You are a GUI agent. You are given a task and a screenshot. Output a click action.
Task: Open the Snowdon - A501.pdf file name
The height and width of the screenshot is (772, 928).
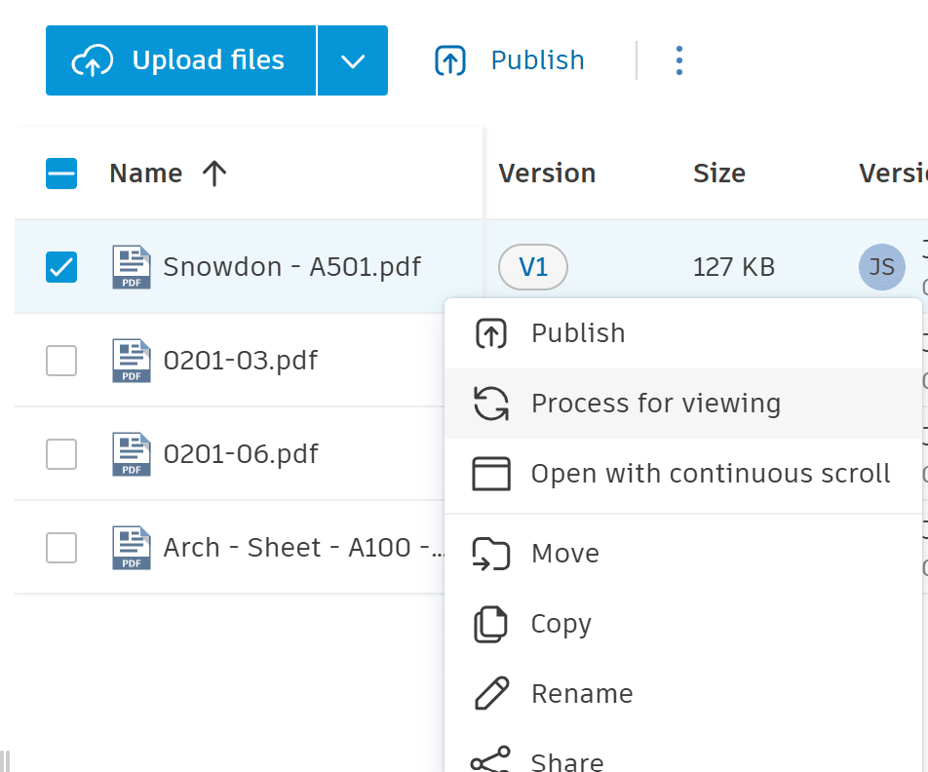[291, 267]
